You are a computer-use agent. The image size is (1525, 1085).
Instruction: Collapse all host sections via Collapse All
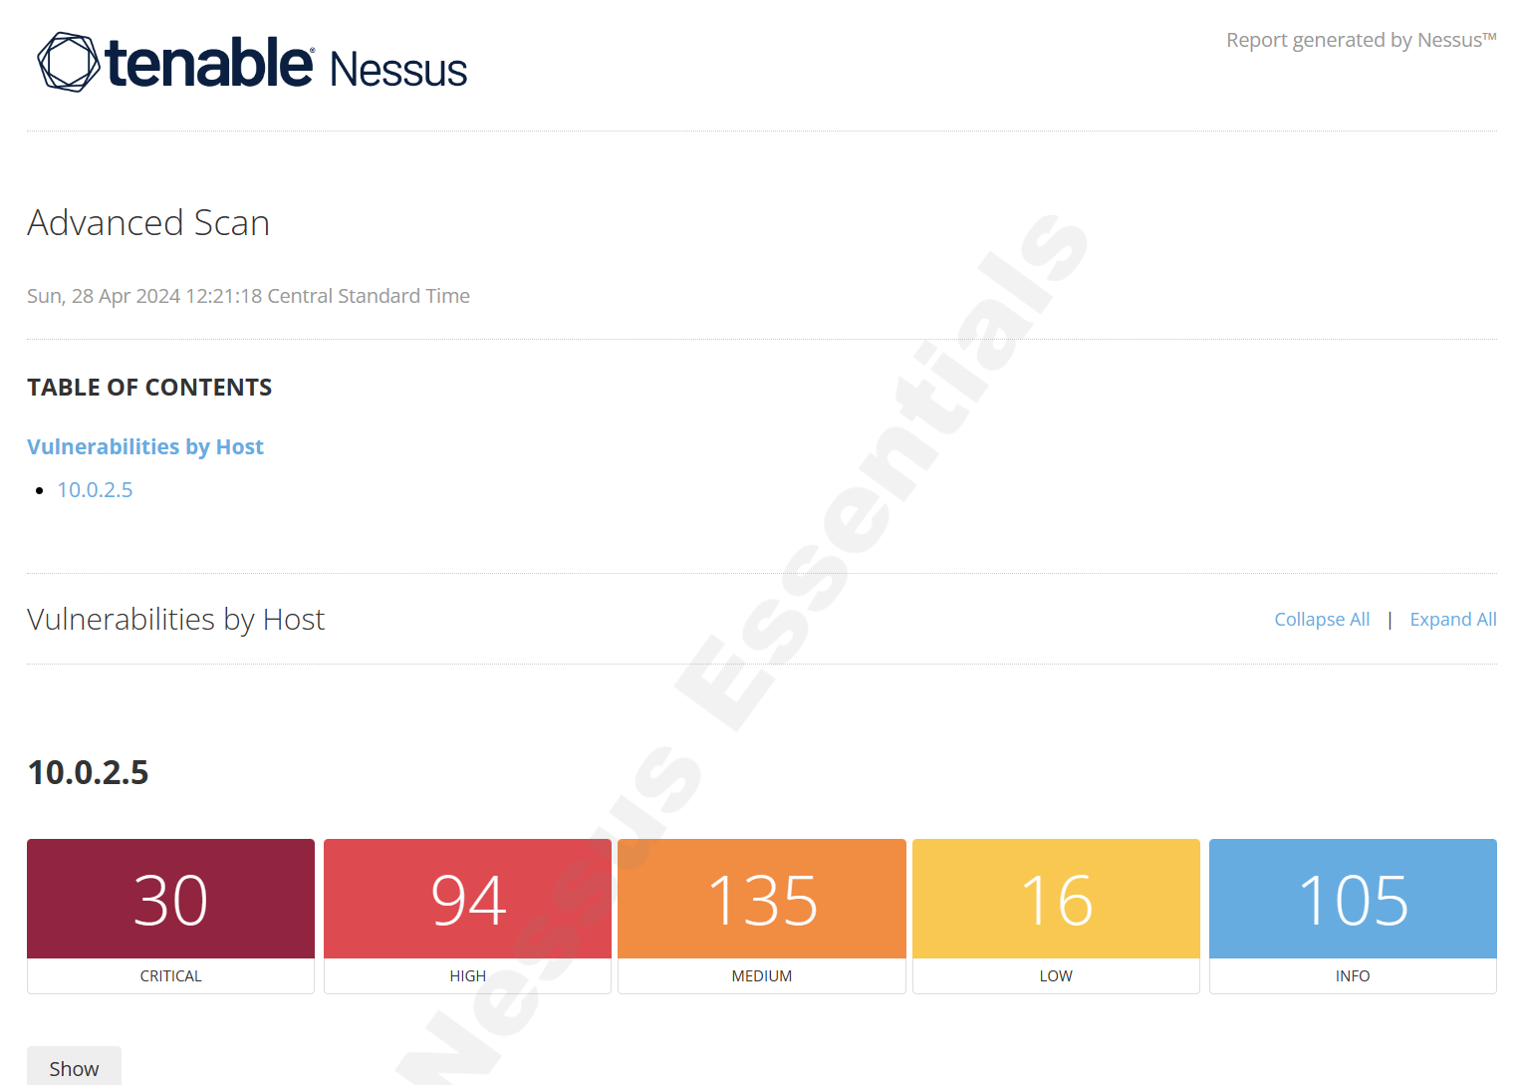coord(1322,619)
